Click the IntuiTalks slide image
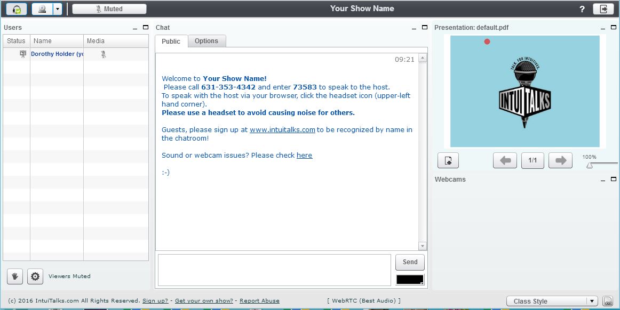Viewport: 620px width, 310px height. (524, 91)
